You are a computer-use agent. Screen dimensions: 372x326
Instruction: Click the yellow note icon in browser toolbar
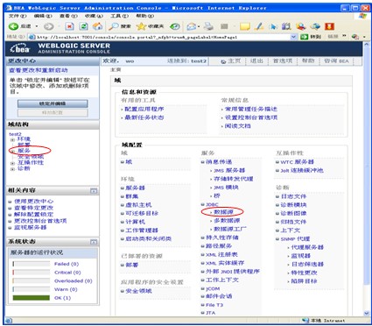pos(245,26)
